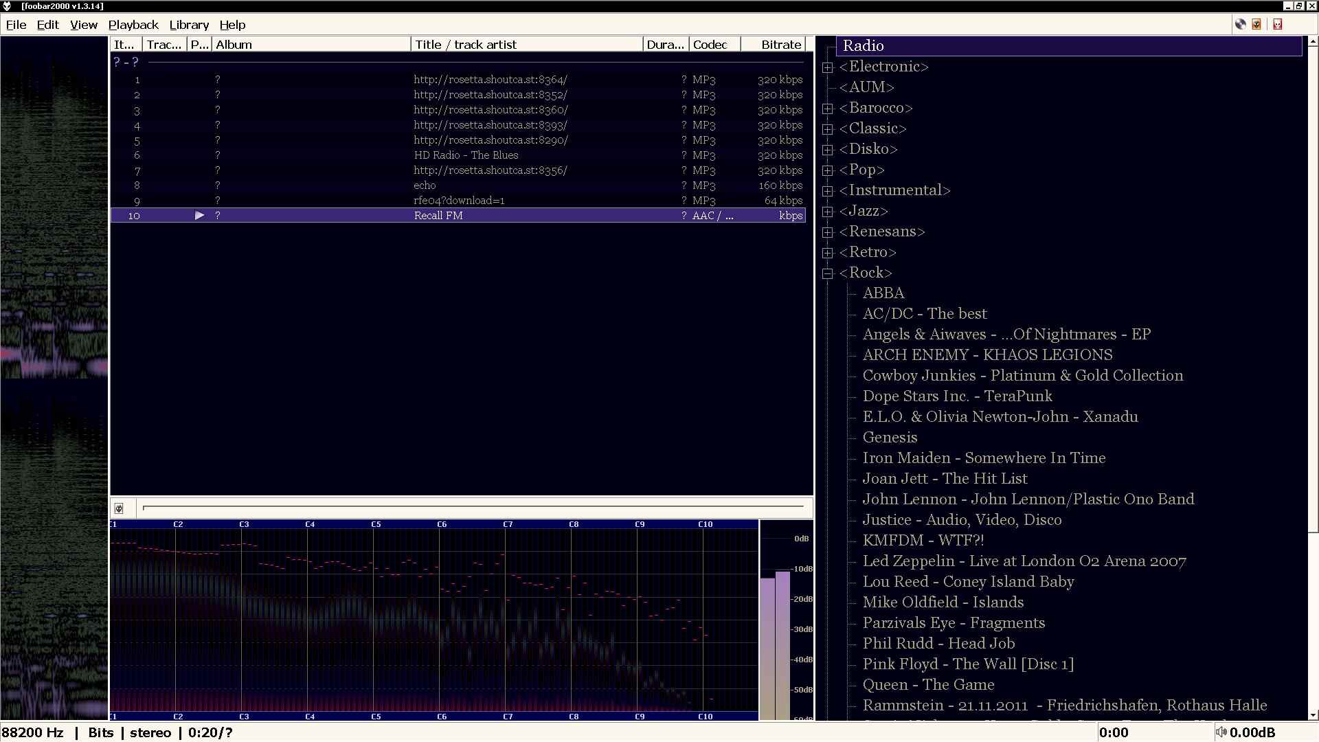This screenshot has height=742, width=1319.
Task: Open the Library menu
Action: coord(189,25)
